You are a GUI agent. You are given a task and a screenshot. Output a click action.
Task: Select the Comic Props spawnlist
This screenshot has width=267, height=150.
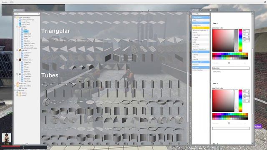(x=25, y=22)
